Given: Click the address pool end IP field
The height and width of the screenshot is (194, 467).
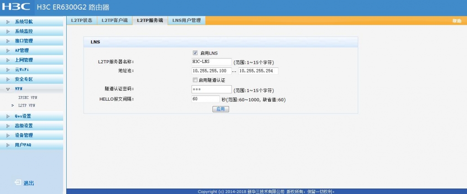Looking at the screenshot, I should tap(258, 71).
